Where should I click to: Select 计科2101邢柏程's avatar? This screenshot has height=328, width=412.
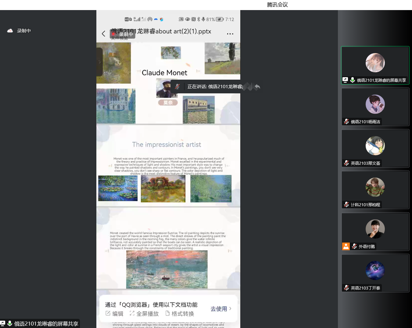point(375,187)
